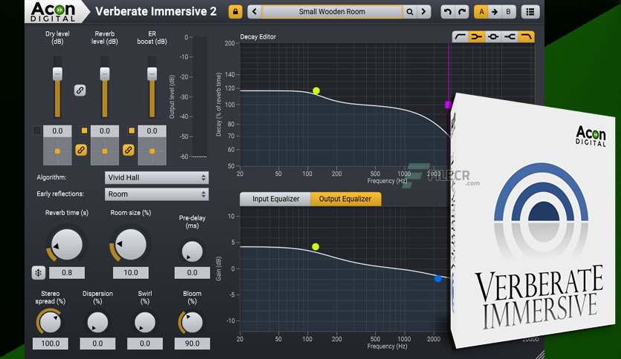Select the blue node in equalizer graph
This screenshot has height=359, width=621.
coord(438,279)
